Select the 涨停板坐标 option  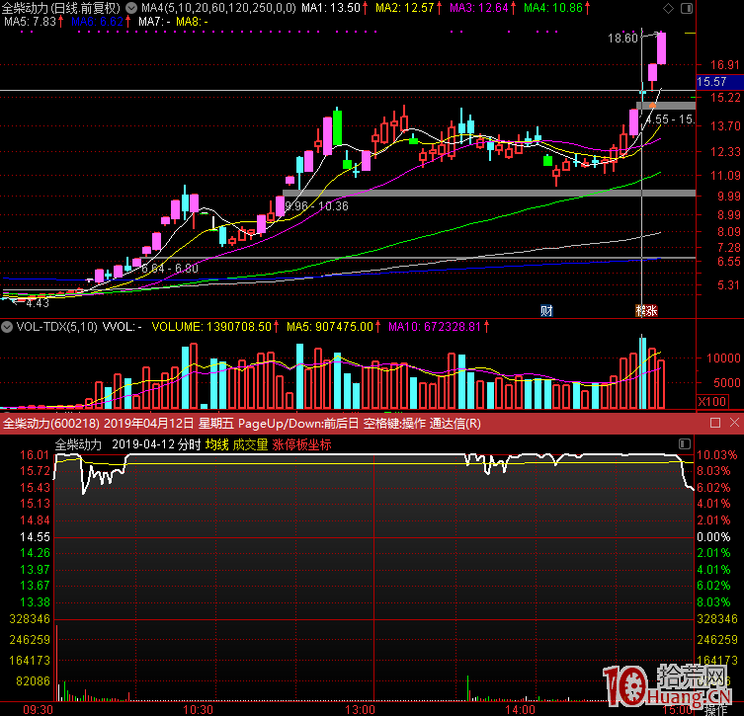[301, 444]
